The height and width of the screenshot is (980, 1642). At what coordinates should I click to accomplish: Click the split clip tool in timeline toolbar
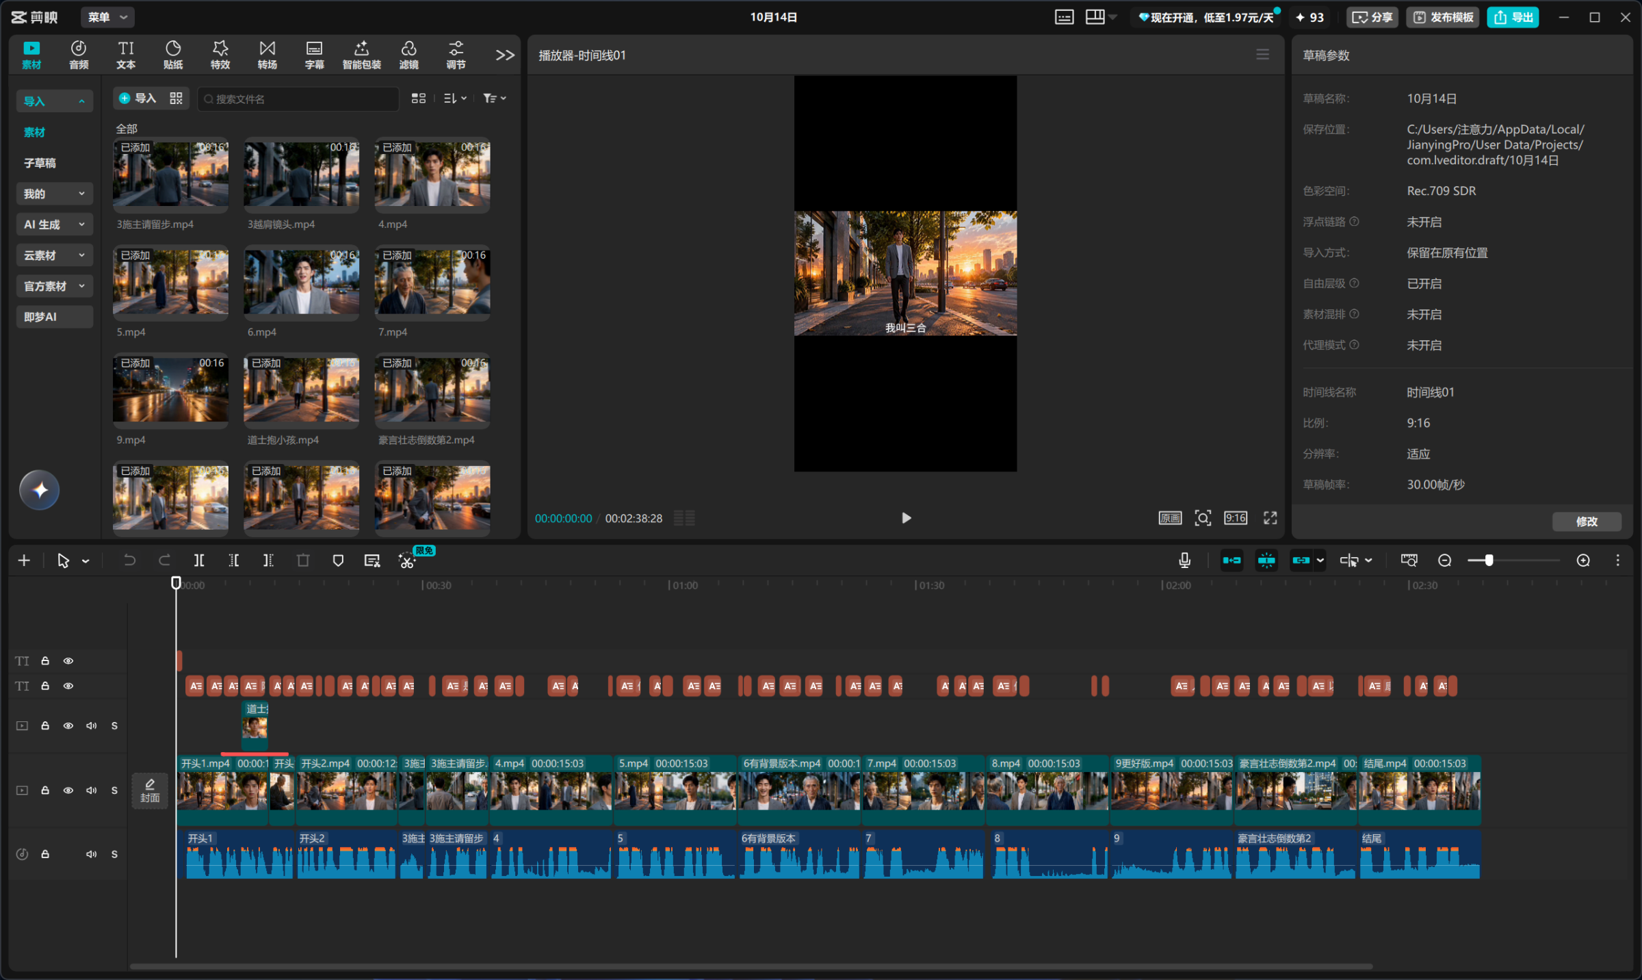click(199, 560)
